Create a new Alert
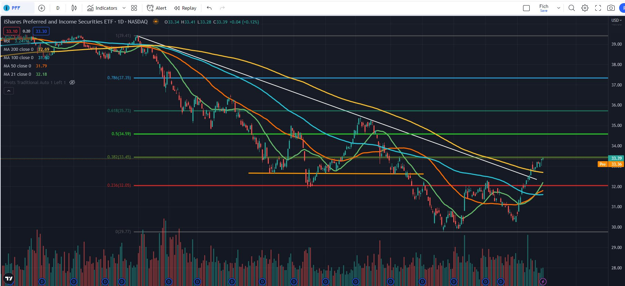The height and width of the screenshot is (286, 625). click(x=157, y=8)
